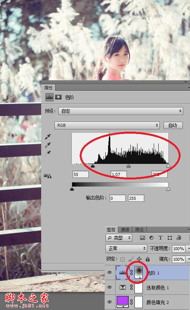Toggle lock transparent pixels
190x310 pixels.
[122, 259]
